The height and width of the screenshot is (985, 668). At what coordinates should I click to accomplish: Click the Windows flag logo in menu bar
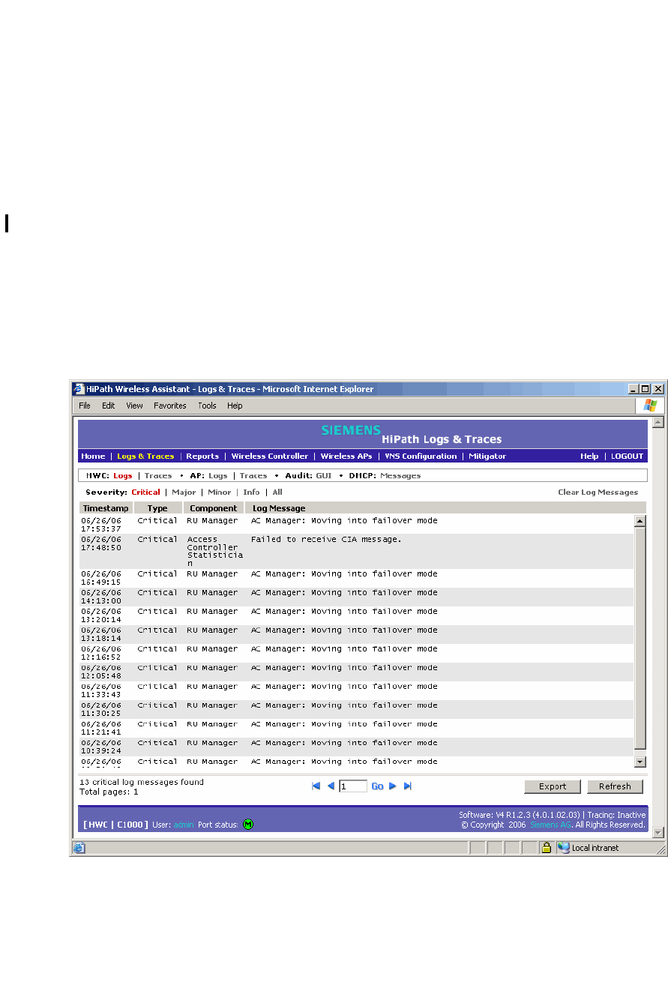[x=650, y=406]
